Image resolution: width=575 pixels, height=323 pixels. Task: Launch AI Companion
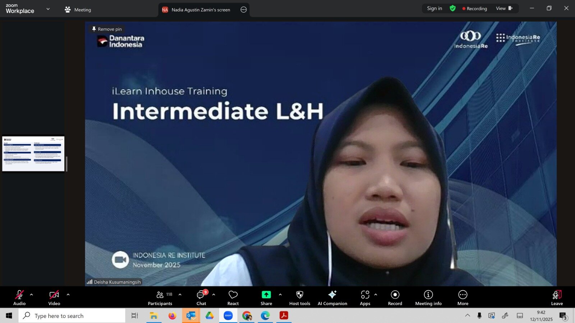coord(332,298)
